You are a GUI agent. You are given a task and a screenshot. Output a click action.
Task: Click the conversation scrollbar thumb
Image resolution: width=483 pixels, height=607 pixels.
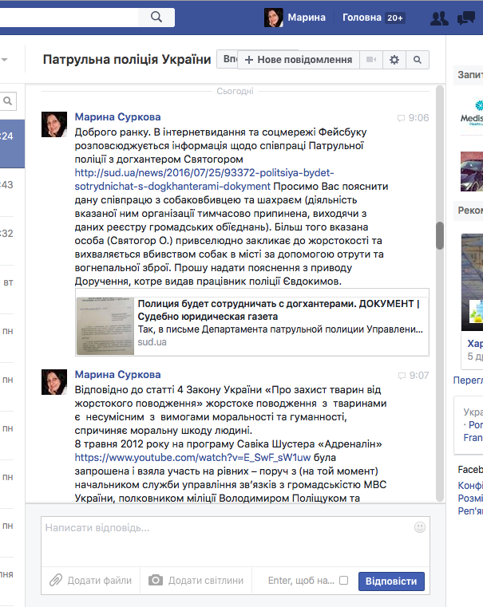(440, 235)
